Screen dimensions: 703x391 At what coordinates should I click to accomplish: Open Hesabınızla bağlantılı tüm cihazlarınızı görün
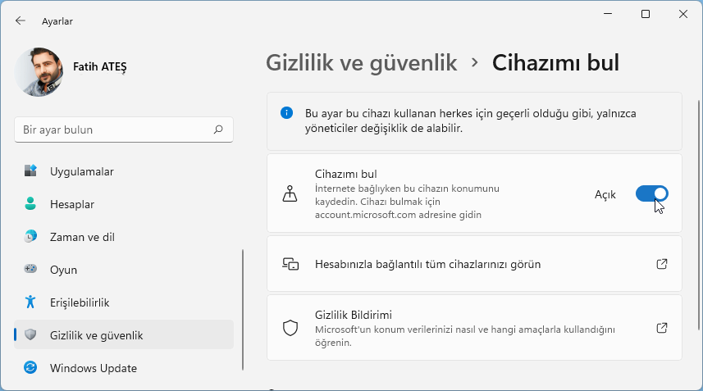click(427, 264)
